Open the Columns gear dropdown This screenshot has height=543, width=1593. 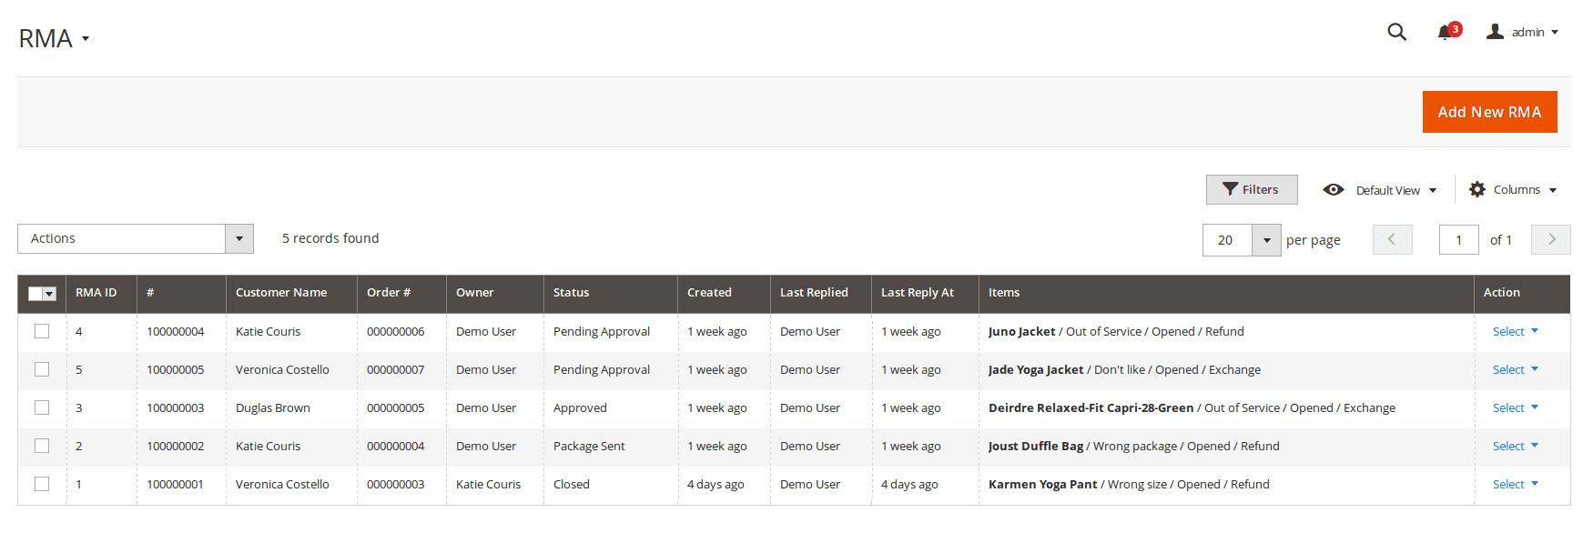1513,189
